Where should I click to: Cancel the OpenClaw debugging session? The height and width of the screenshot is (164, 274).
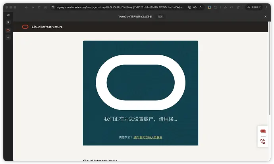[x=160, y=16]
